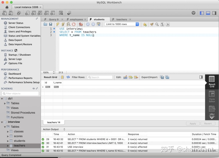Image resolution: width=219 pixels, height=158 pixels.
Task: Collapse the interview schema
Action: (x=2, y=122)
